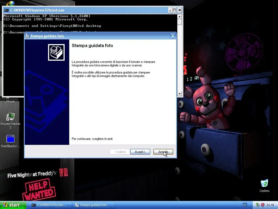Click the Annulla button to cancel
The height and width of the screenshot is (209, 278).
[163, 152]
